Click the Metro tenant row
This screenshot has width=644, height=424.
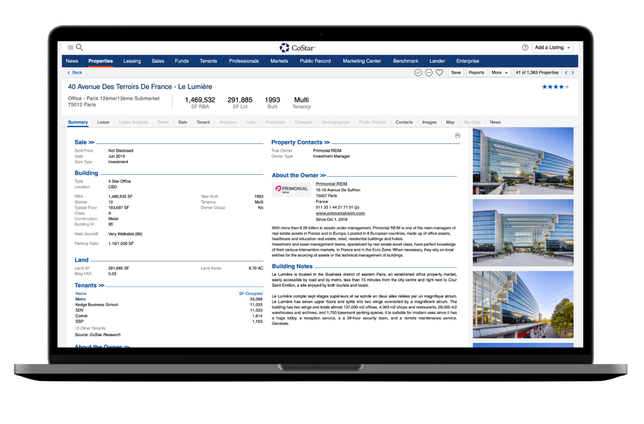click(x=169, y=299)
